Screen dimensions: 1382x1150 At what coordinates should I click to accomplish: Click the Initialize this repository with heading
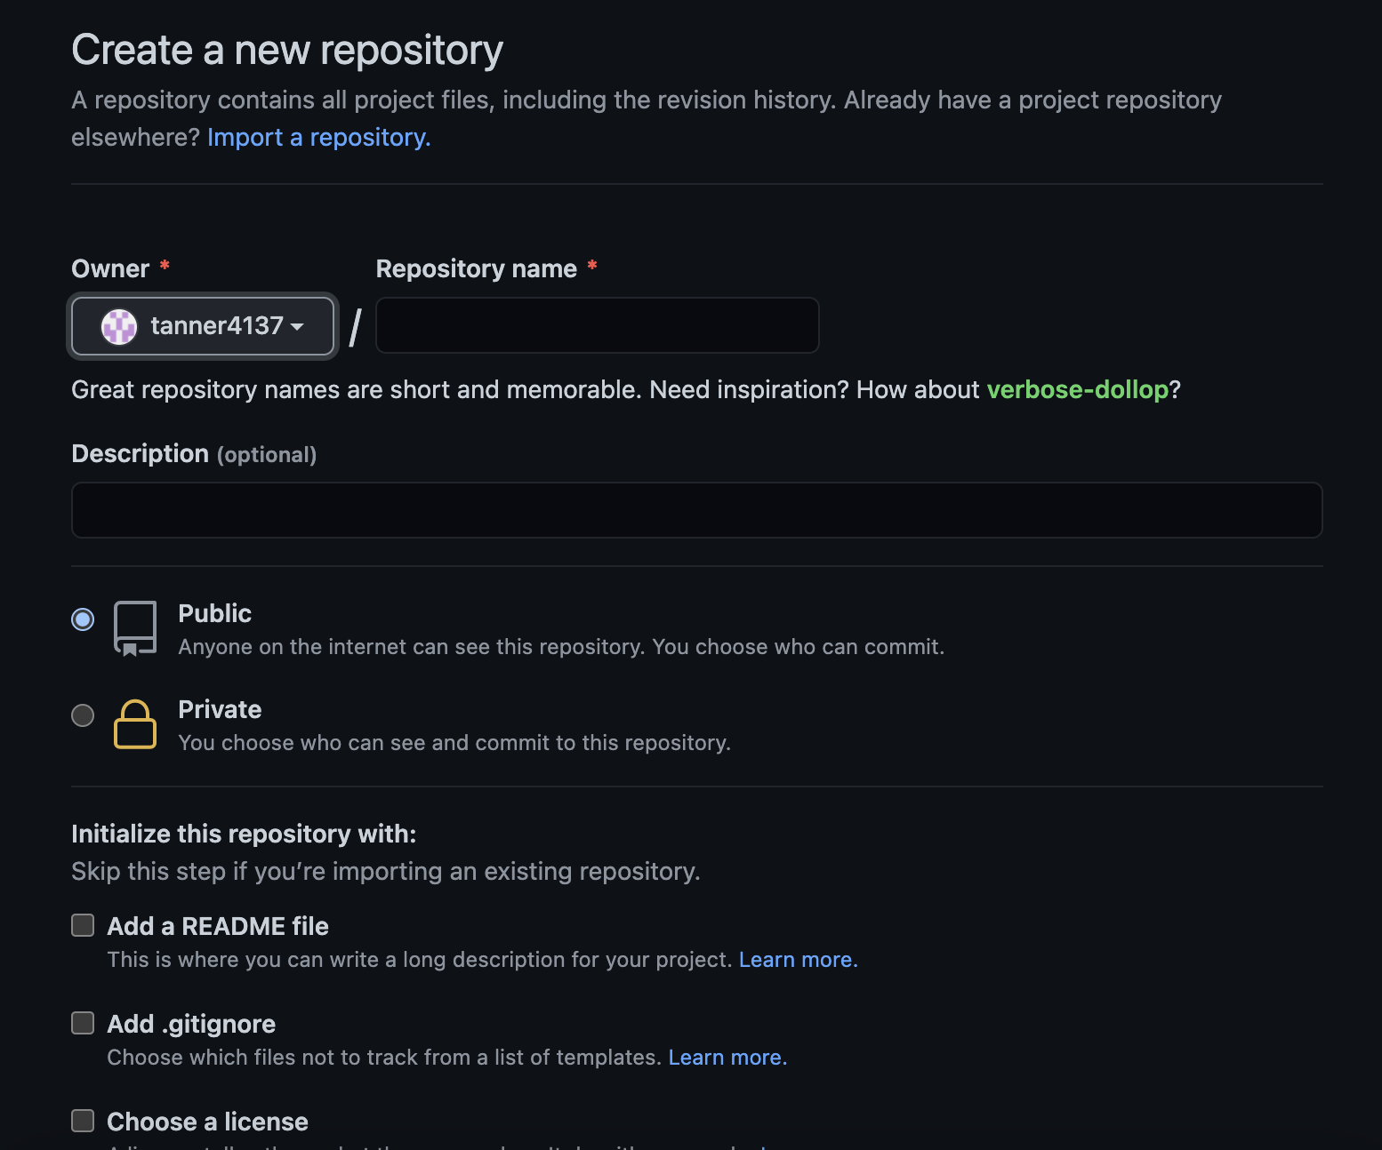coord(244,834)
